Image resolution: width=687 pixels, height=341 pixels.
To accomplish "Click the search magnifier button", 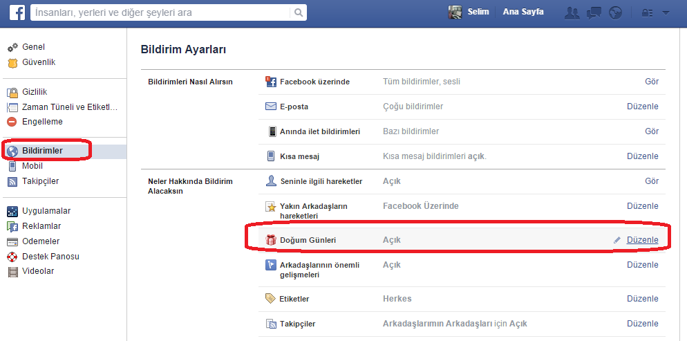I will coord(299,12).
